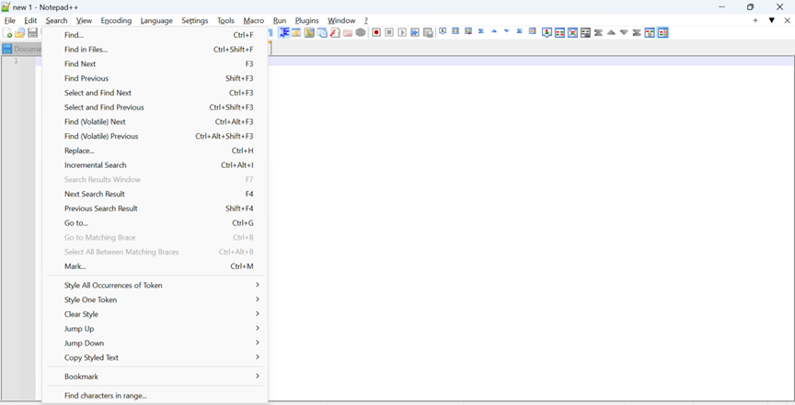The height and width of the screenshot is (405, 795).
Task: Choose Select and Find Previous
Action: coord(156,107)
